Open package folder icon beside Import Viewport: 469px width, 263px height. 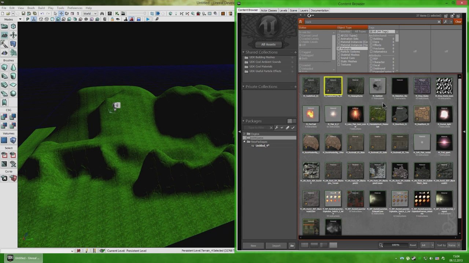292,245
